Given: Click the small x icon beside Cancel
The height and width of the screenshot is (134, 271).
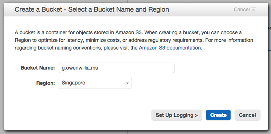Looking at the screenshot, I should pyautogui.click(x=254, y=10).
